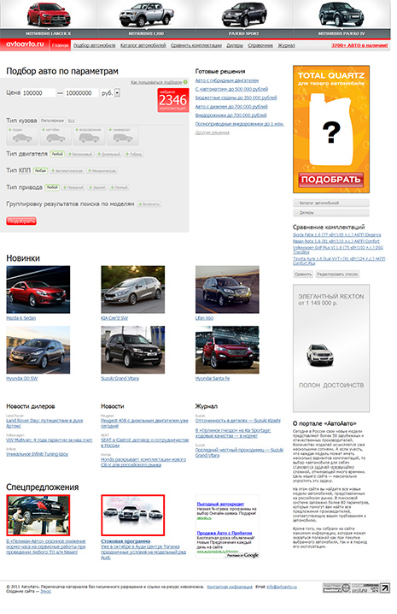Click the green help question mark icon

click(185, 82)
